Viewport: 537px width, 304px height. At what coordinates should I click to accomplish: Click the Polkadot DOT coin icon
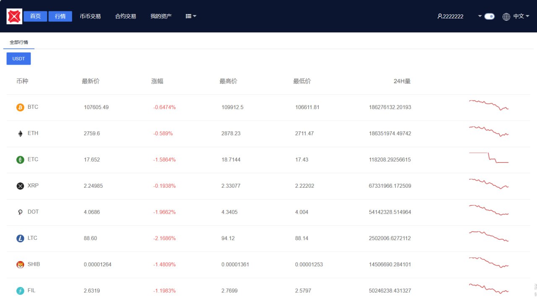[x=20, y=212]
